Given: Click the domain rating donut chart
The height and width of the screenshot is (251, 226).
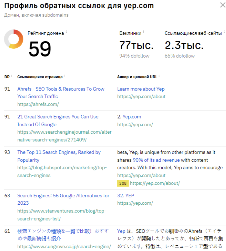Looking at the screenshot, I should coord(14,39).
